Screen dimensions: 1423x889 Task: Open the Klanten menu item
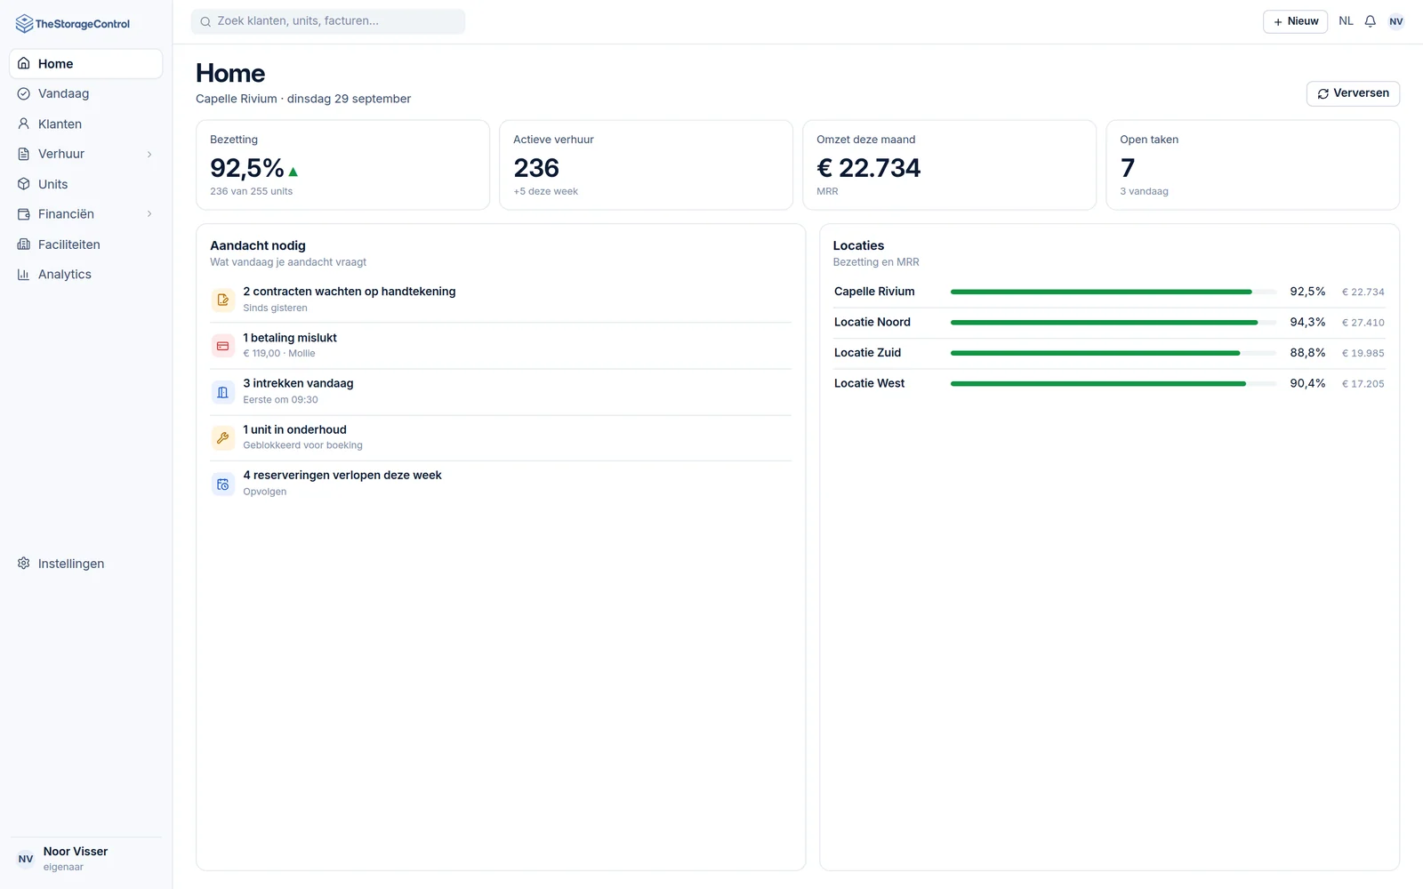click(x=85, y=124)
